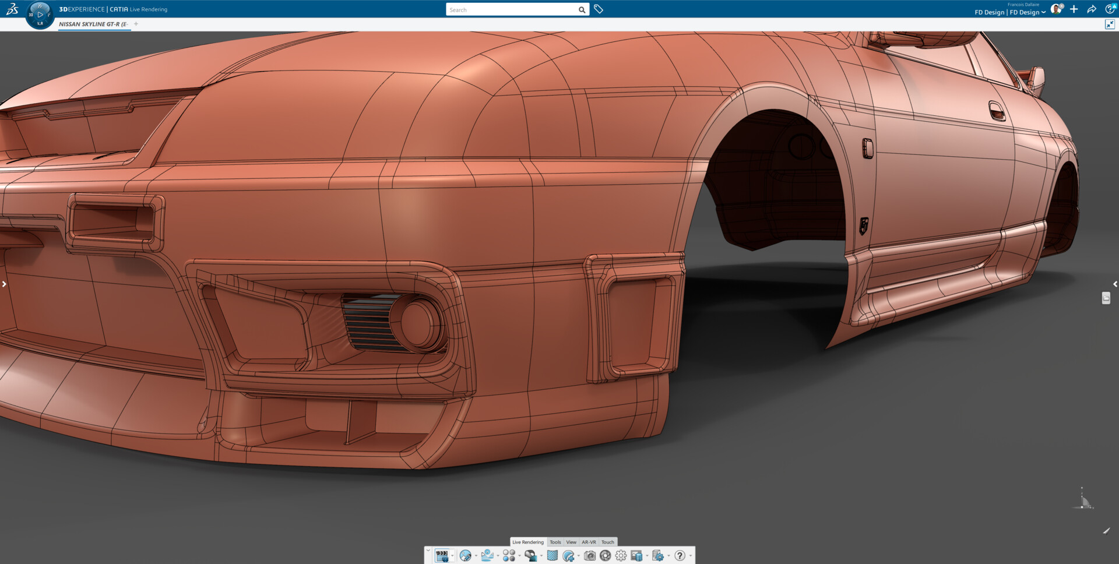Click inside the Search field
The height and width of the screenshot is (564, 1119).
[x=513, y=9]
